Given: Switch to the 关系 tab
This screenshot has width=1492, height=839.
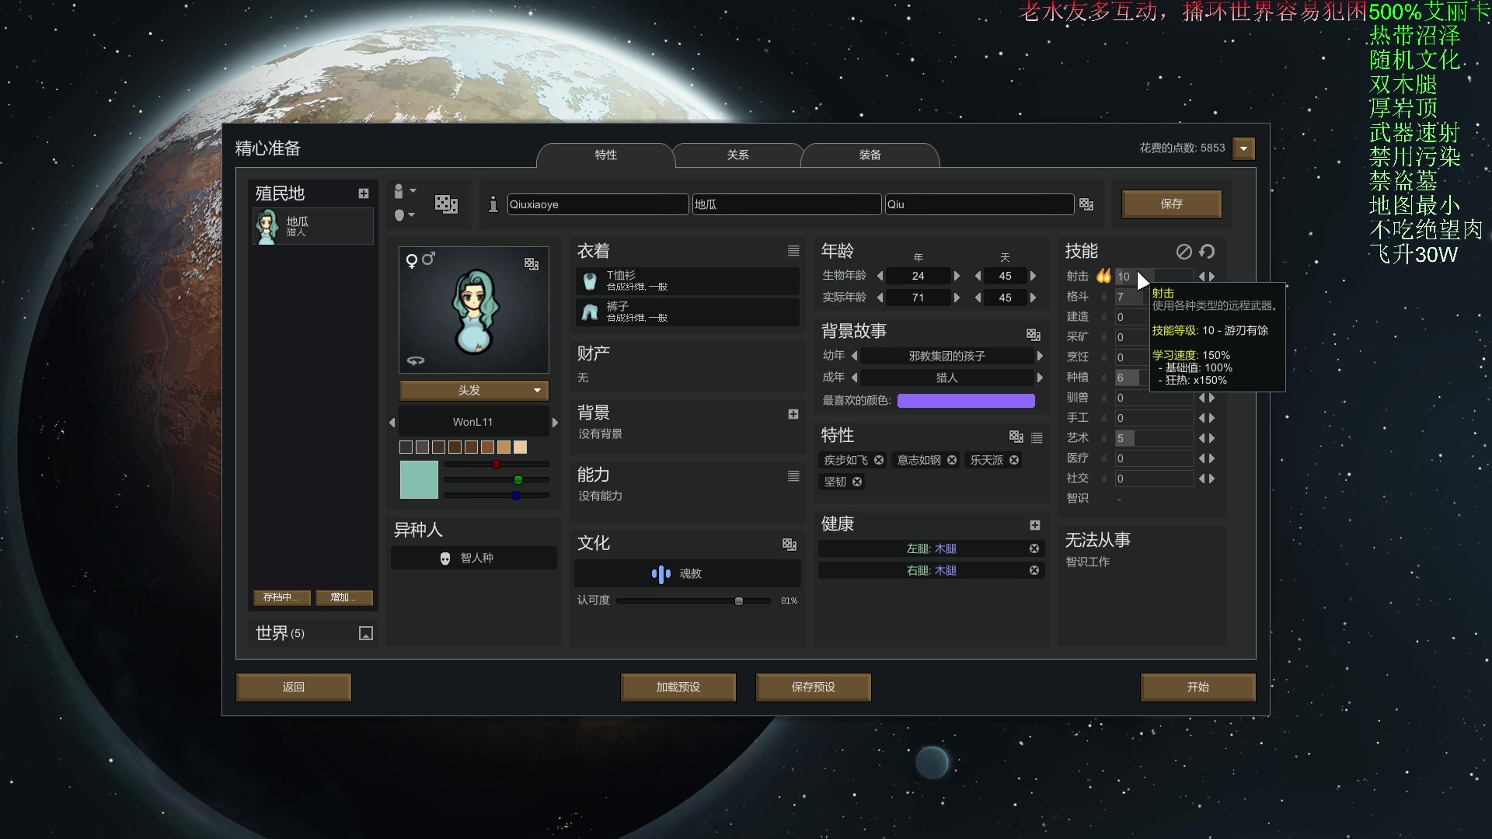Looking at the screenshot, I should (737, 155).
